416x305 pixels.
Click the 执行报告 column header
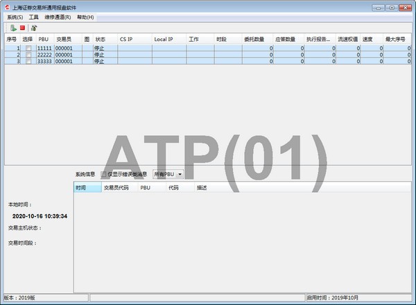click(x=320, y=40)
